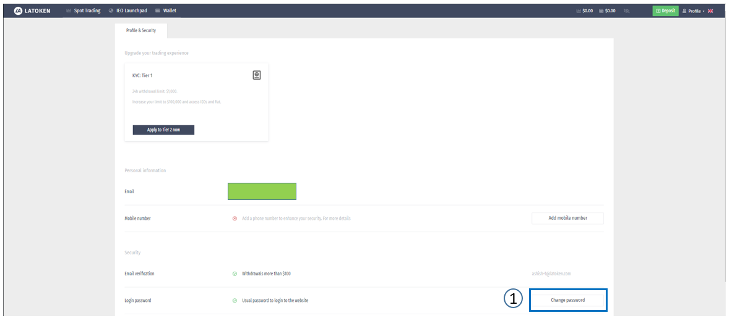The height and width of the screenshot is (326, 732).
Task: Click Add mobile number button
Action: pyautogui.click(x=567, y=218)
